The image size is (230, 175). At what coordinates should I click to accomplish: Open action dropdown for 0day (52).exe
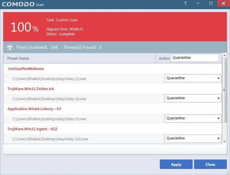coord(193,138)
